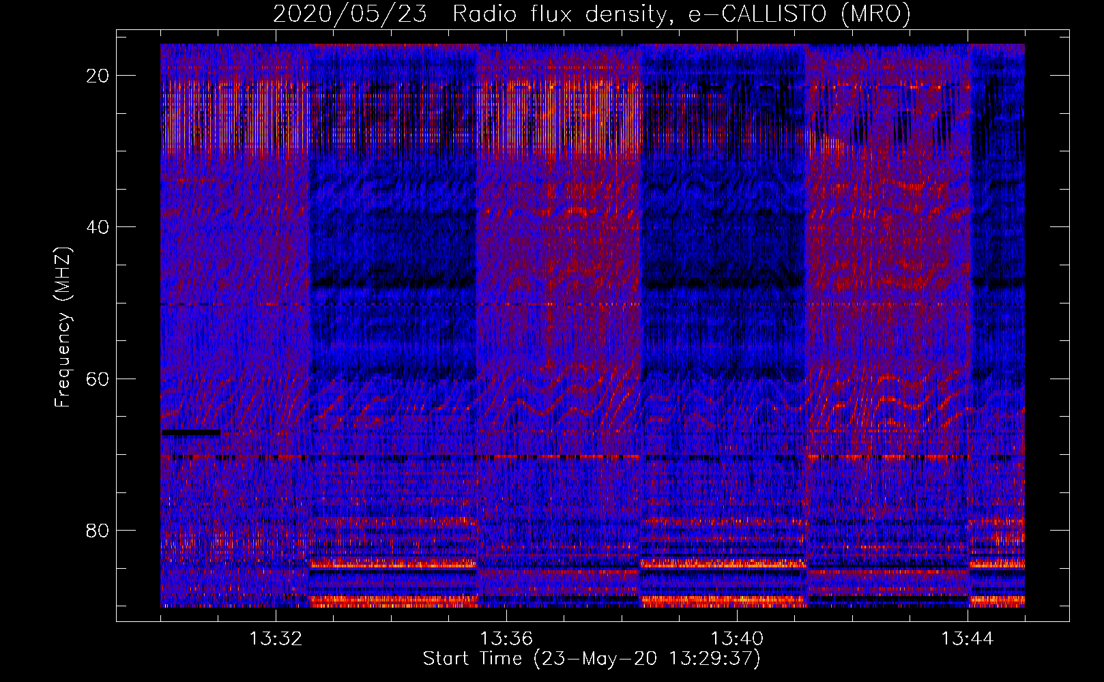
Task: Select the 60 MHz frequency tick label
Action: (98, 379)
